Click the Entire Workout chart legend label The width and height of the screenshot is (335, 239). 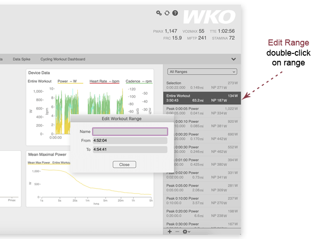click(40, 81)
